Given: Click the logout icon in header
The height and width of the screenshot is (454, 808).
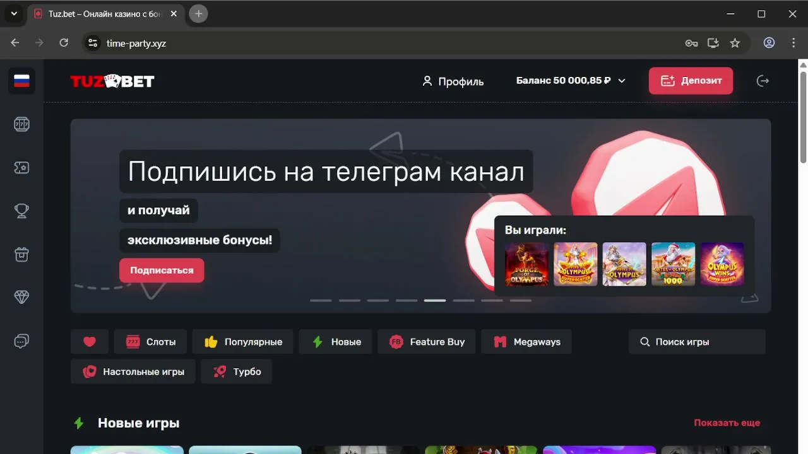Looking at the screenshot, I should coord(763,81).
